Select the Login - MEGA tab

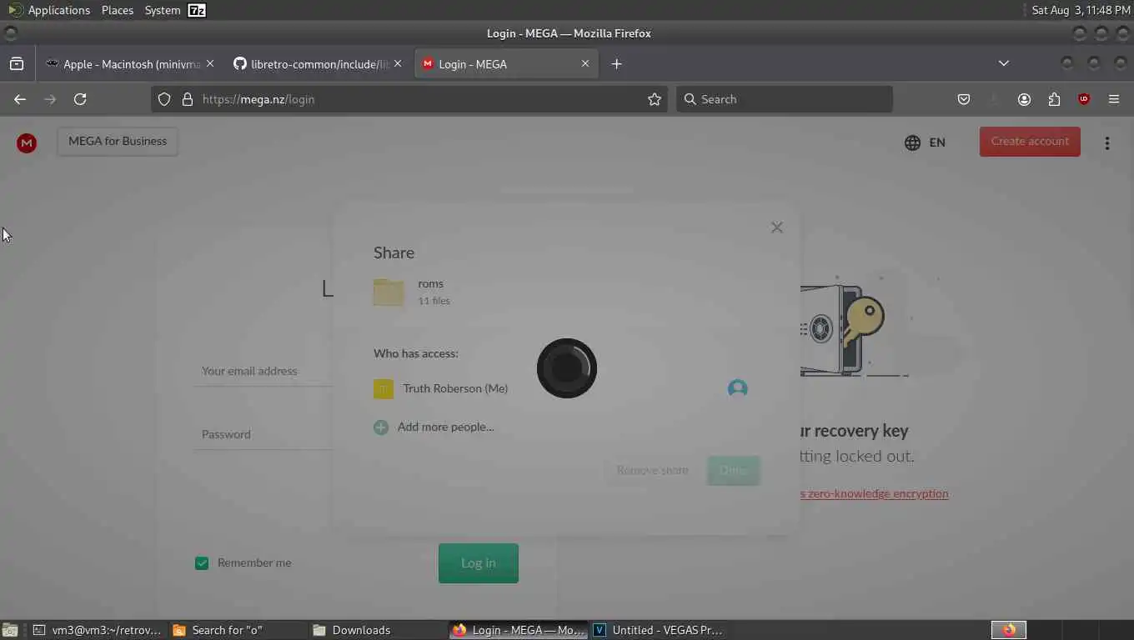506,63
